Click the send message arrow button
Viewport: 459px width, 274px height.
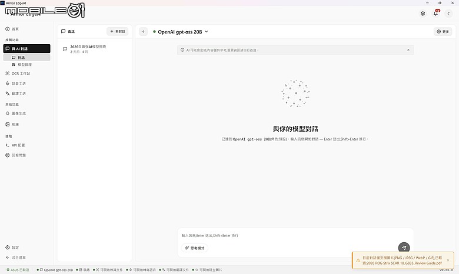[x=404, y=248]
